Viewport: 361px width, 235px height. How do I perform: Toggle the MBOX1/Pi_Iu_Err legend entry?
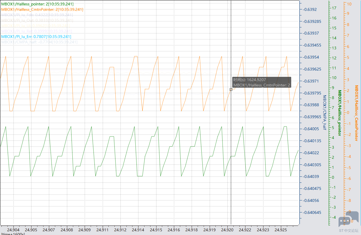tap(36, 37)
